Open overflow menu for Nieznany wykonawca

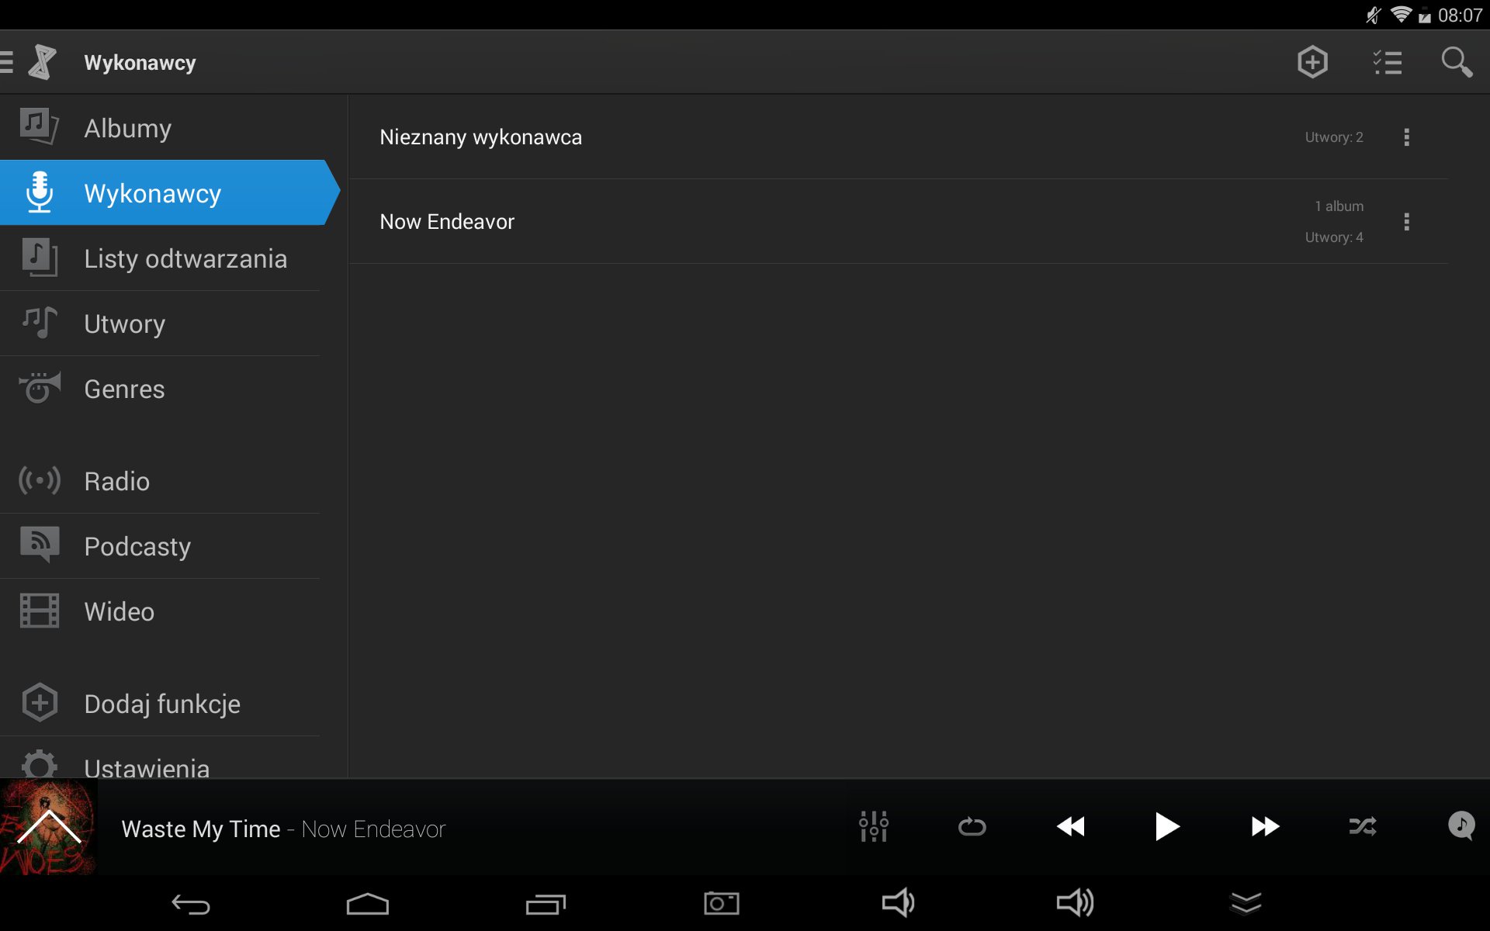(x=1406, y=137)
